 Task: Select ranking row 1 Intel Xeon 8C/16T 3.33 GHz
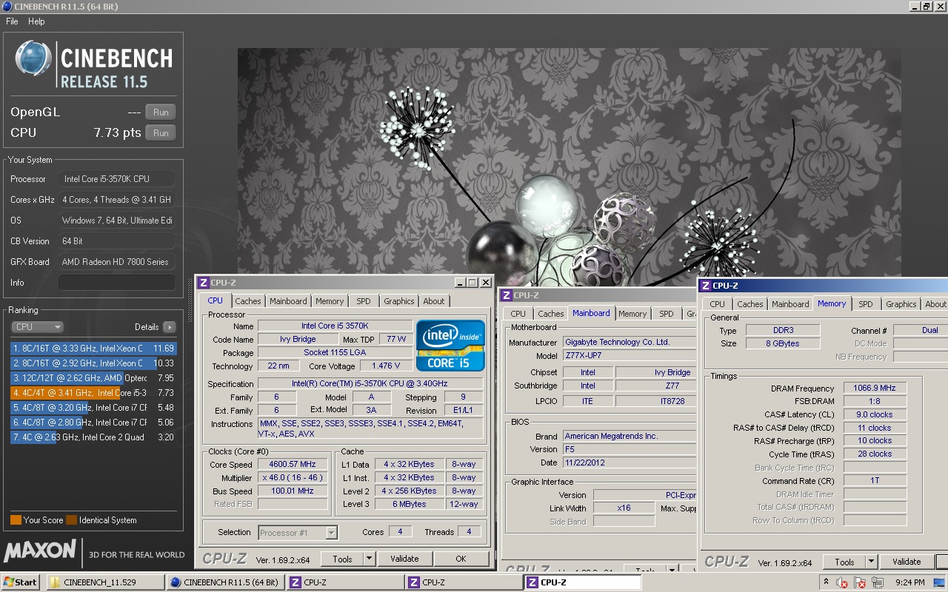[93, 348]
